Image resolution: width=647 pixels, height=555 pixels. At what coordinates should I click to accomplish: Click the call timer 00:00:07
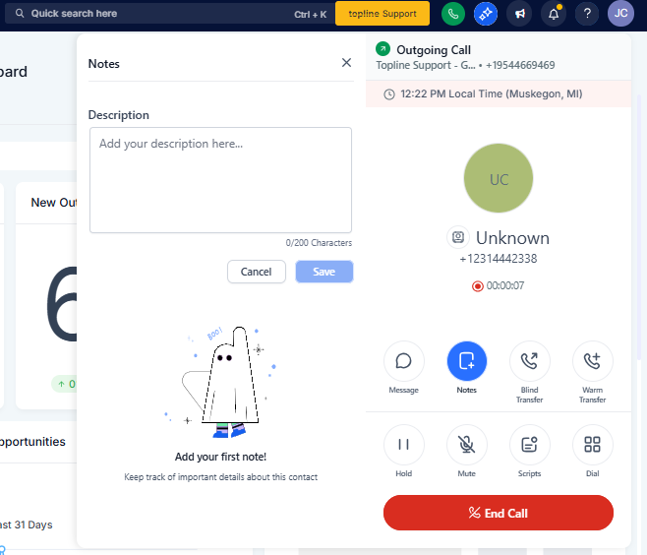tap(505, 285)
